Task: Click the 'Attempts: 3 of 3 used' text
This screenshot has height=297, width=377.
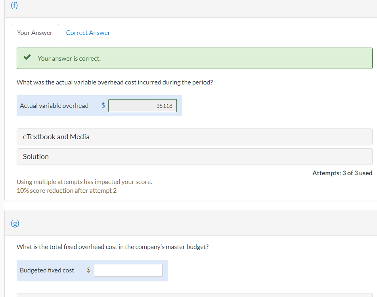Action: coord(343,173)
